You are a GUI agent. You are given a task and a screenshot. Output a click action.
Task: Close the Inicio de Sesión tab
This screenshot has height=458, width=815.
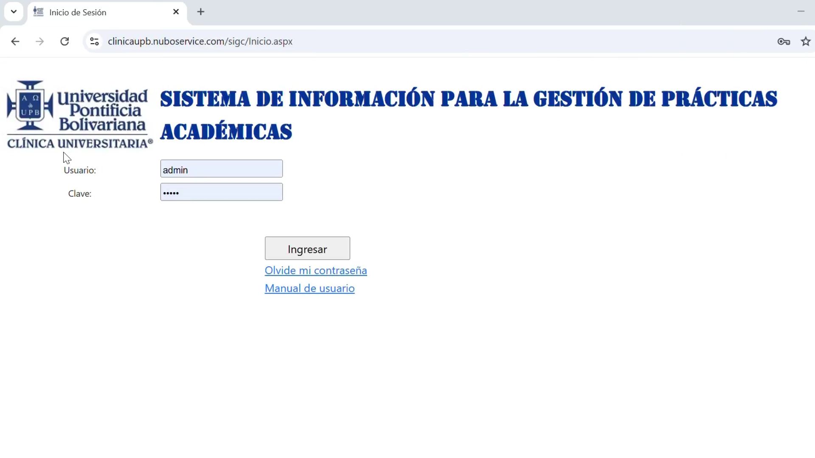coord(176,12)
